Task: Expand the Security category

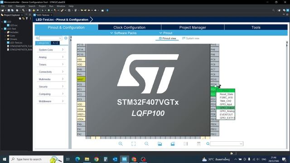Action: [x=51, y=86]
